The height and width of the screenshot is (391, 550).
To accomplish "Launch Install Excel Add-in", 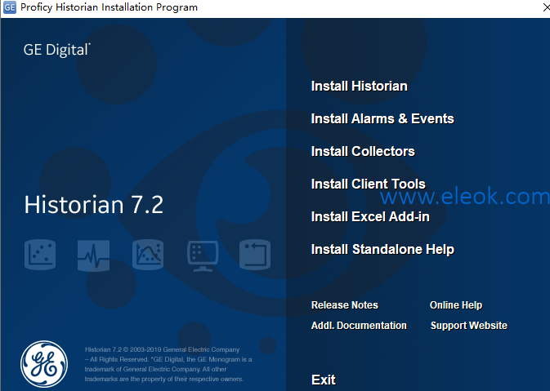I will (370, 216).
